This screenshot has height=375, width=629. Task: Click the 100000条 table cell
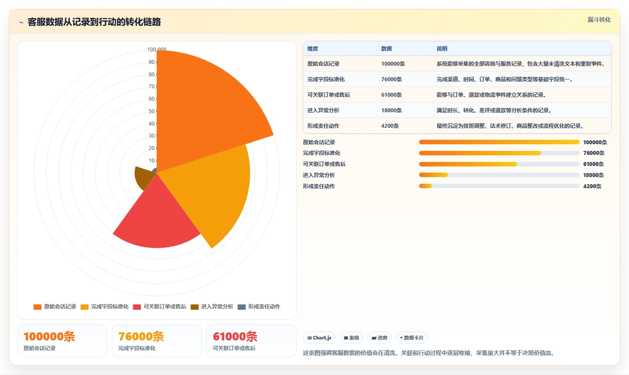coord(393,64)
